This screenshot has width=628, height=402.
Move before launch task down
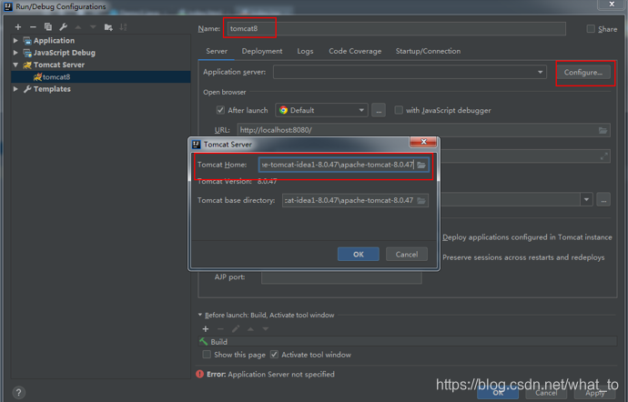[265, 328]
